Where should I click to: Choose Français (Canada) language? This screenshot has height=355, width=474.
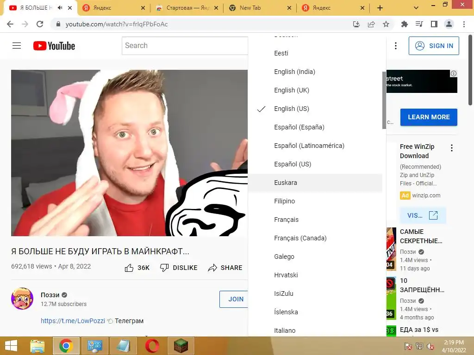coord(315,238)
